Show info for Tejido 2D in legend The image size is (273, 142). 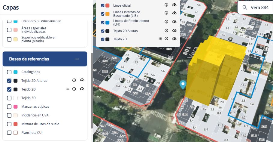(x=166, y=39)
